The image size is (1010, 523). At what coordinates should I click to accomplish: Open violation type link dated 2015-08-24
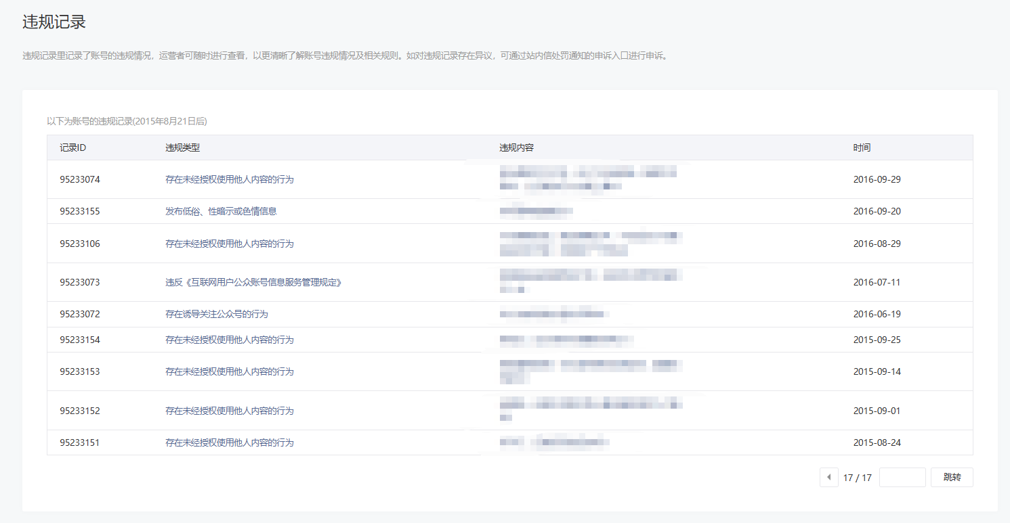click(230, 442)
